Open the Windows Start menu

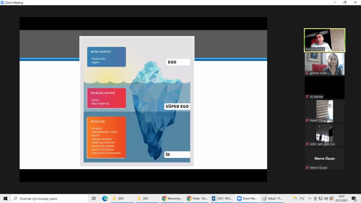pyautogui.click(x=5, y=198)
